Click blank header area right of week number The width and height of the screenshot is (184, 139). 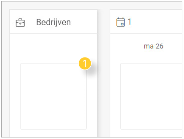156,22
